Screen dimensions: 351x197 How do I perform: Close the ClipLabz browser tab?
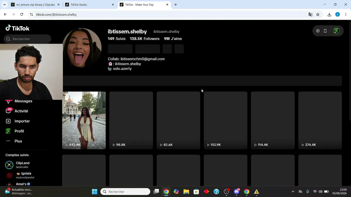[58, 5]
